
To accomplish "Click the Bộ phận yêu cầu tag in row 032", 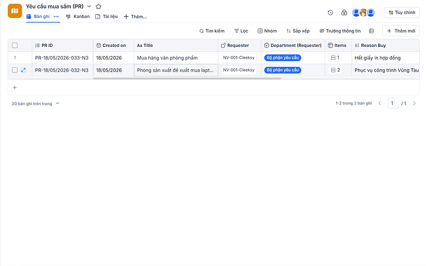I will 283,70.
